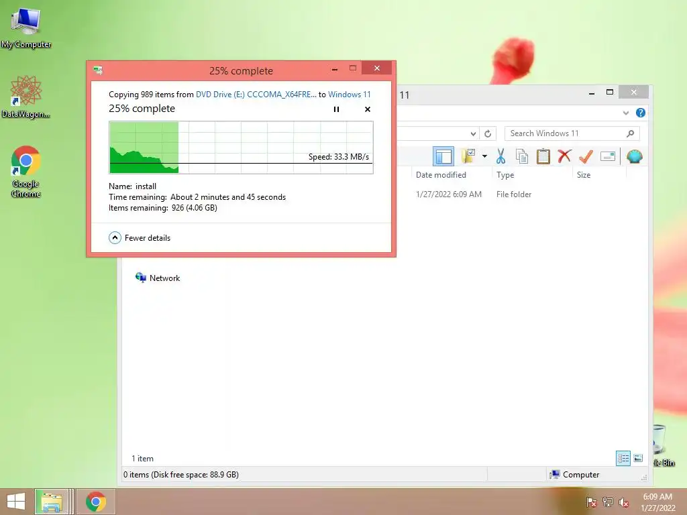Open the Windows Start button
Screen dimensions: 687x515
click(x=16, y=502)
